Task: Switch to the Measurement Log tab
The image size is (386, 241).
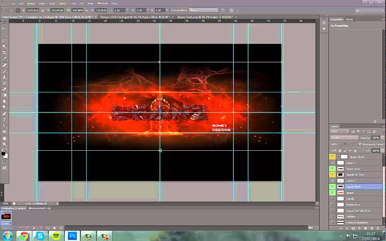Action: click(39, 208)
